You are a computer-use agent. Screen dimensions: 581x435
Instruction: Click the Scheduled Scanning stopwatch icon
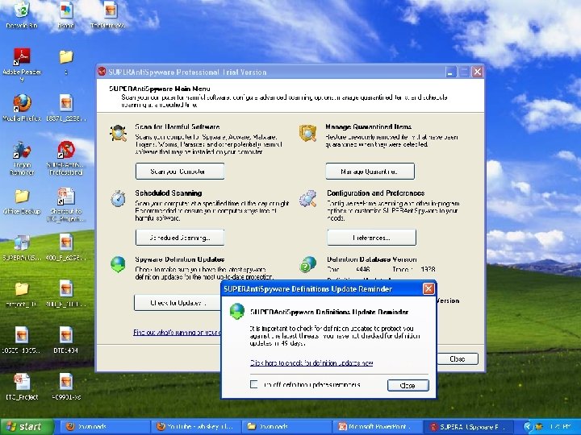click(118, 199)
